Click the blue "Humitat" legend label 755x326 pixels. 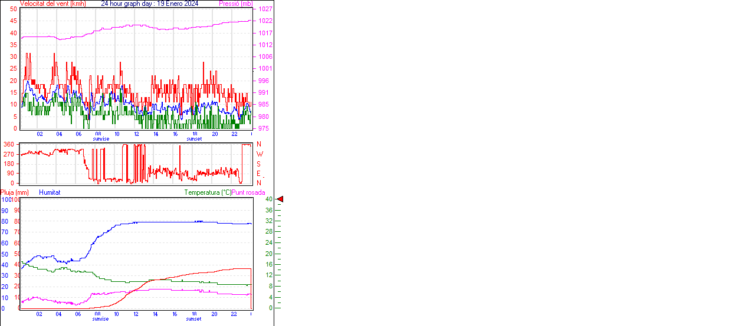pyautogui.click(x=50, y=192)
